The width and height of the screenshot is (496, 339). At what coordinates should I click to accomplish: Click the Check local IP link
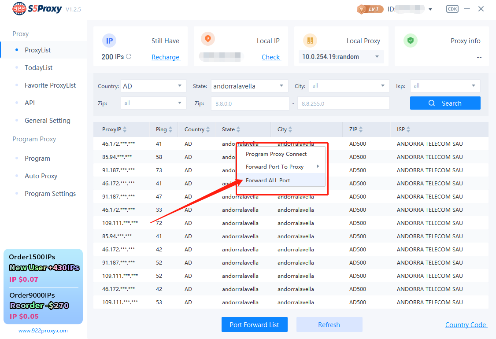tap(271, 57)
